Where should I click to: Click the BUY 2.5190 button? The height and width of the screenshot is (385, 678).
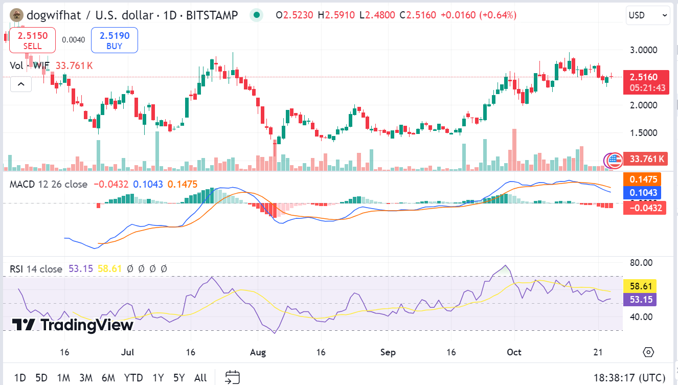pyautogui.click(x=114, y=40)
